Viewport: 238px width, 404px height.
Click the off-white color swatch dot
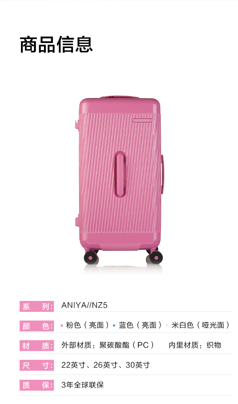(x=167, y=325)
